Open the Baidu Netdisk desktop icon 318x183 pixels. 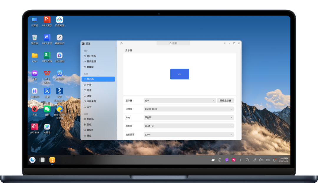59,20
